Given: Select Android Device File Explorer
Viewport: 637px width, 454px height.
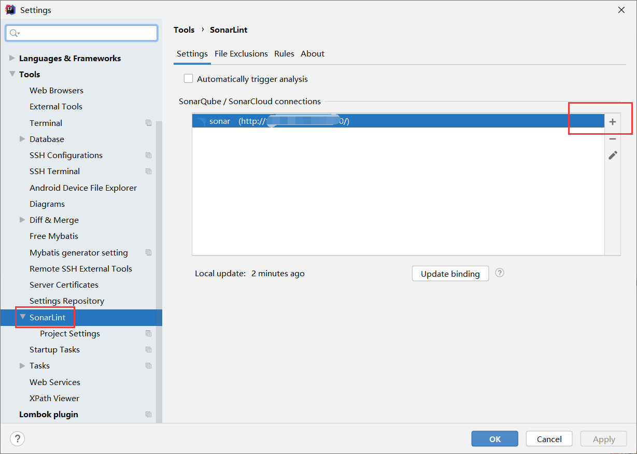Looking at the screenshot, I should tap(83, 188).
